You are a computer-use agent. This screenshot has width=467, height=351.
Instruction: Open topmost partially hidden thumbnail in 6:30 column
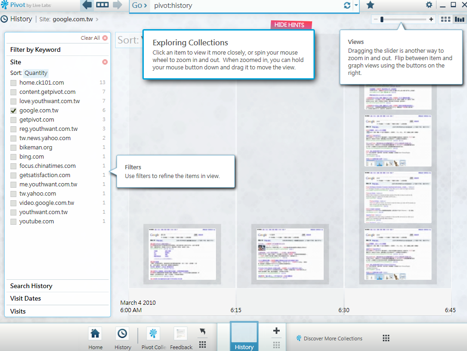pyautogui.click(x=398, y=98)
